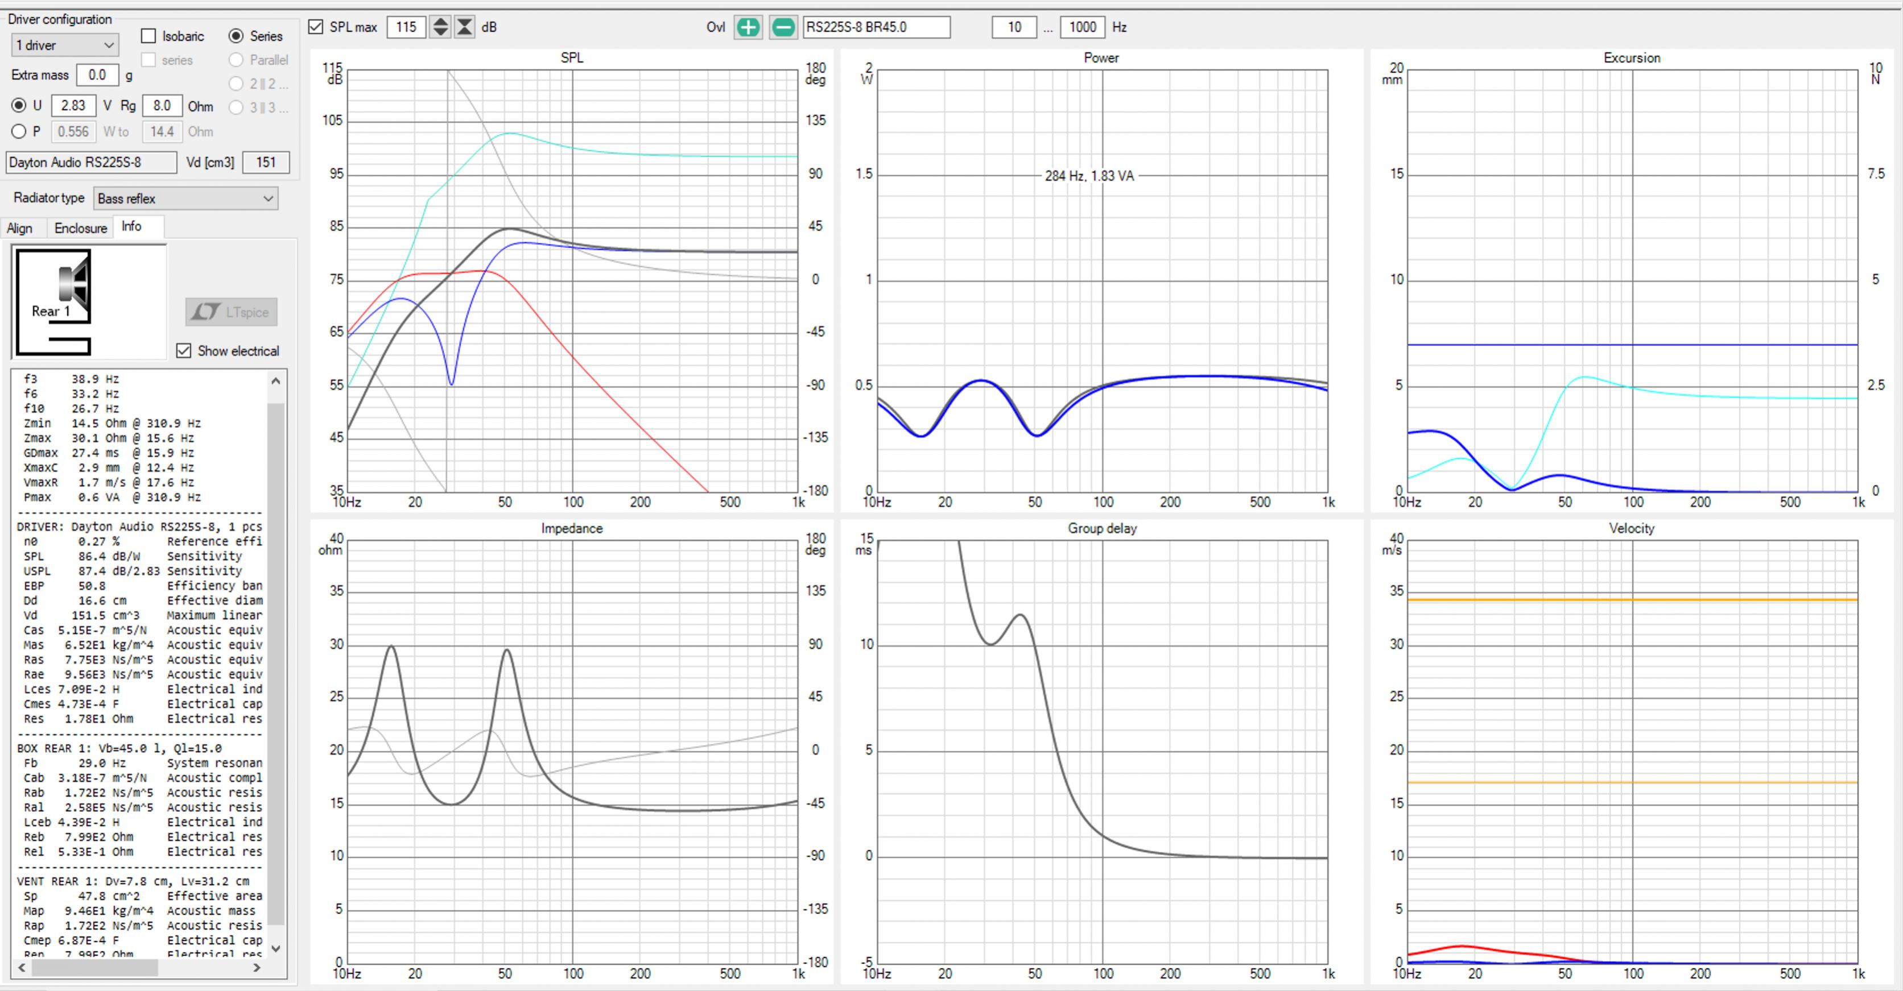Click the Velocity chart title
Image resolution: width=1903 pixels, height=991 pixels.
(x=1632, y=529)
